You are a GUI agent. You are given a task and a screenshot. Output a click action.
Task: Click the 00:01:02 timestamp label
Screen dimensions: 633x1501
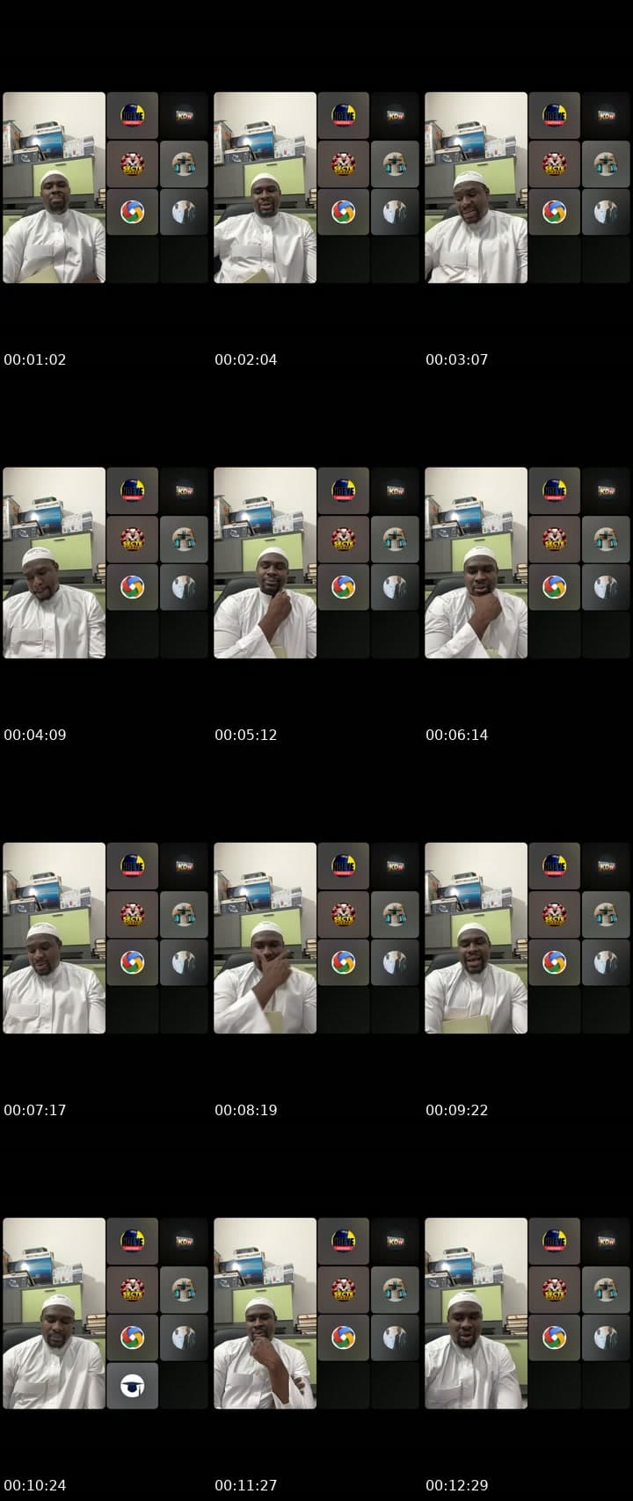[35, 359]
